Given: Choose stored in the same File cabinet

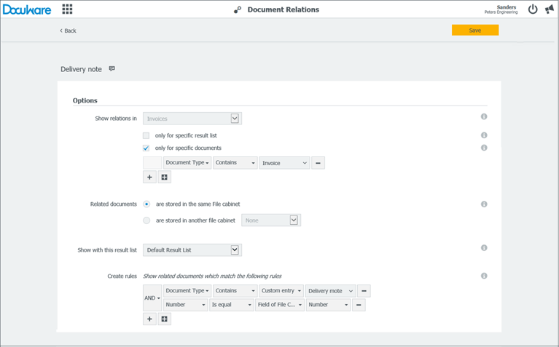Looking at the screenshot, I should click(146, 204).
